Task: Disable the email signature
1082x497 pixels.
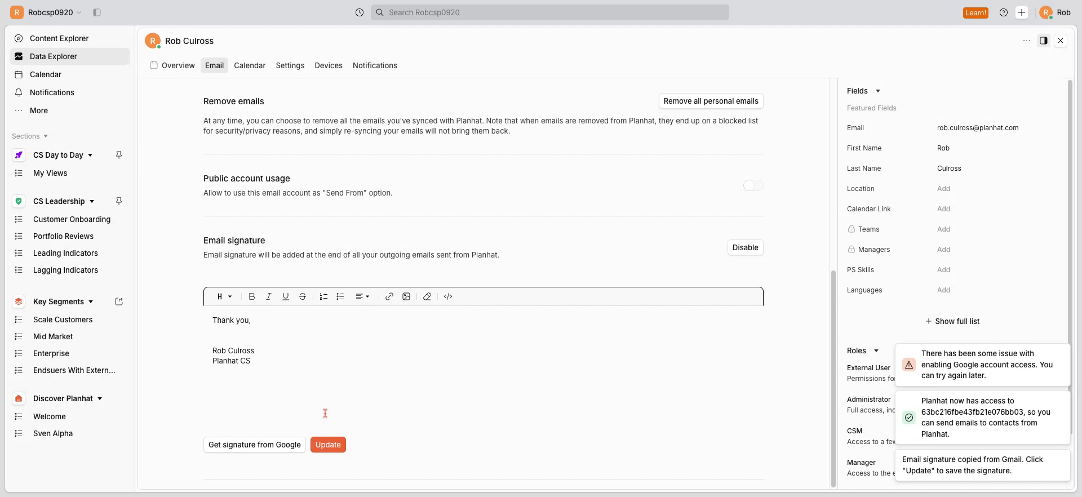Action: click(x=745, y=247)
